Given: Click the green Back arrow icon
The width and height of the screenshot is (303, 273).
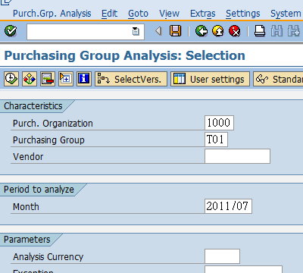Looking at the screenshot, I should (x=201, y=31).
